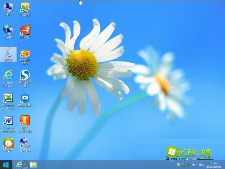Open the yellow shield security tray icon

[178, 165]
